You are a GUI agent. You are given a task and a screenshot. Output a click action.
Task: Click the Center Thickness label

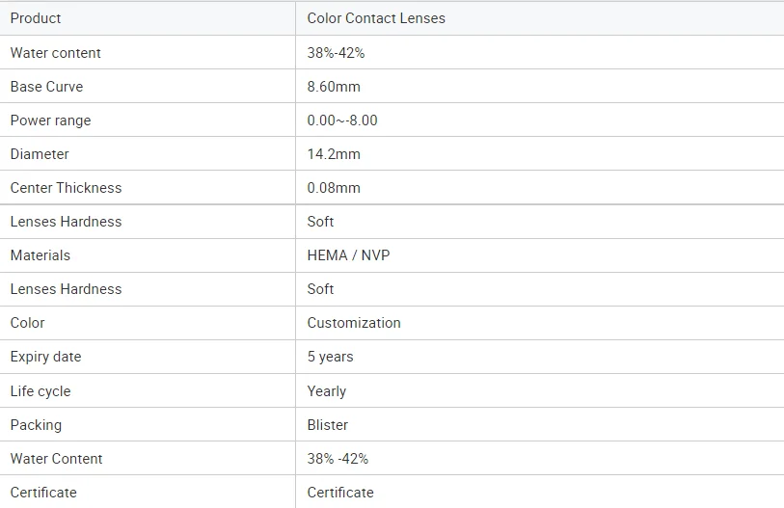click(x=66, y=188)
